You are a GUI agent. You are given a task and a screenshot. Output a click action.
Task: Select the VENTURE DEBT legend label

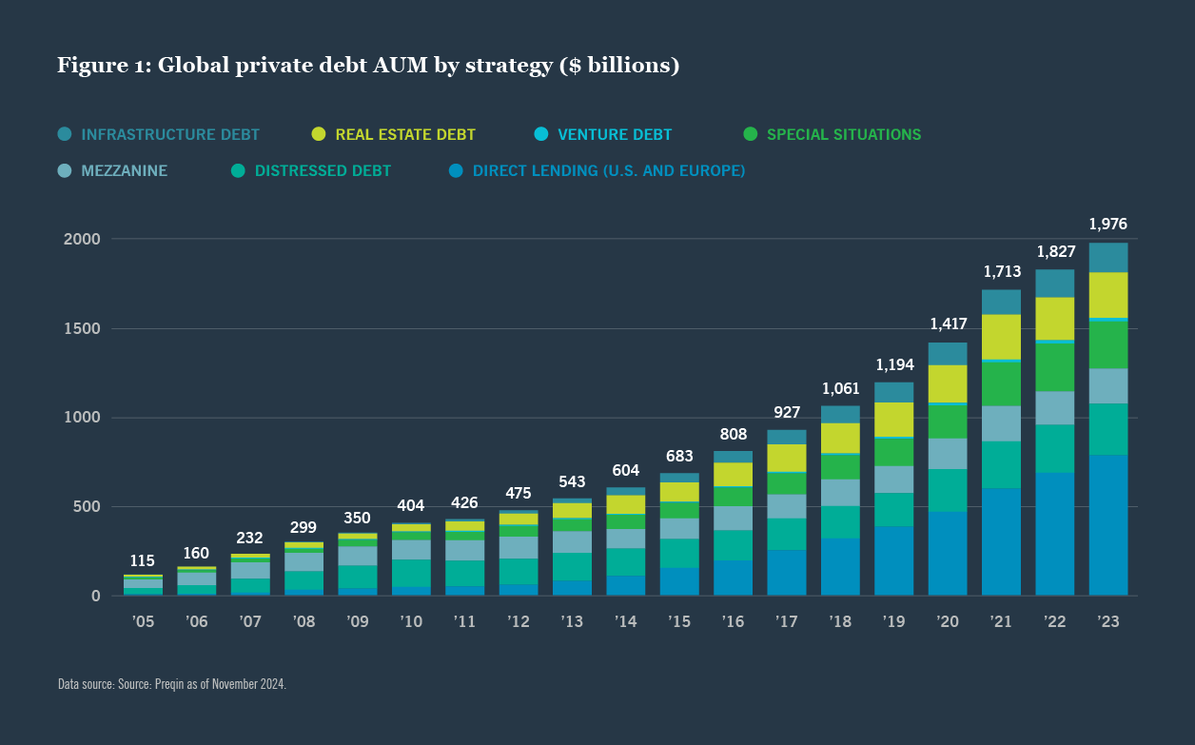pyautogui.click(x=615, y=134)
